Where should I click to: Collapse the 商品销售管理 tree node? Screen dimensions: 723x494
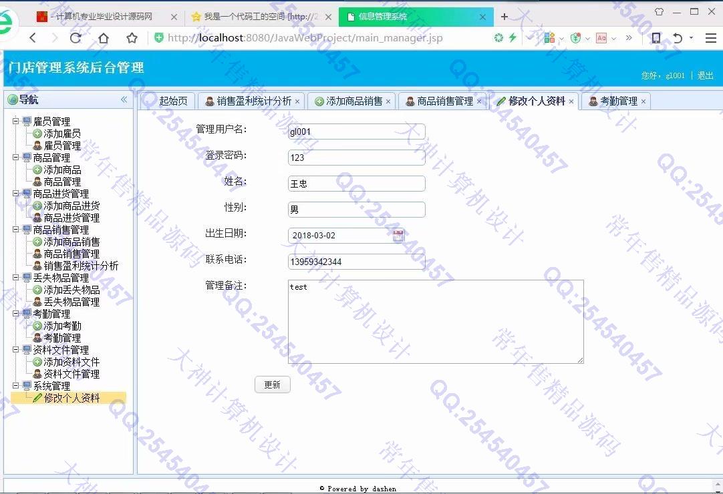(15, 230)
